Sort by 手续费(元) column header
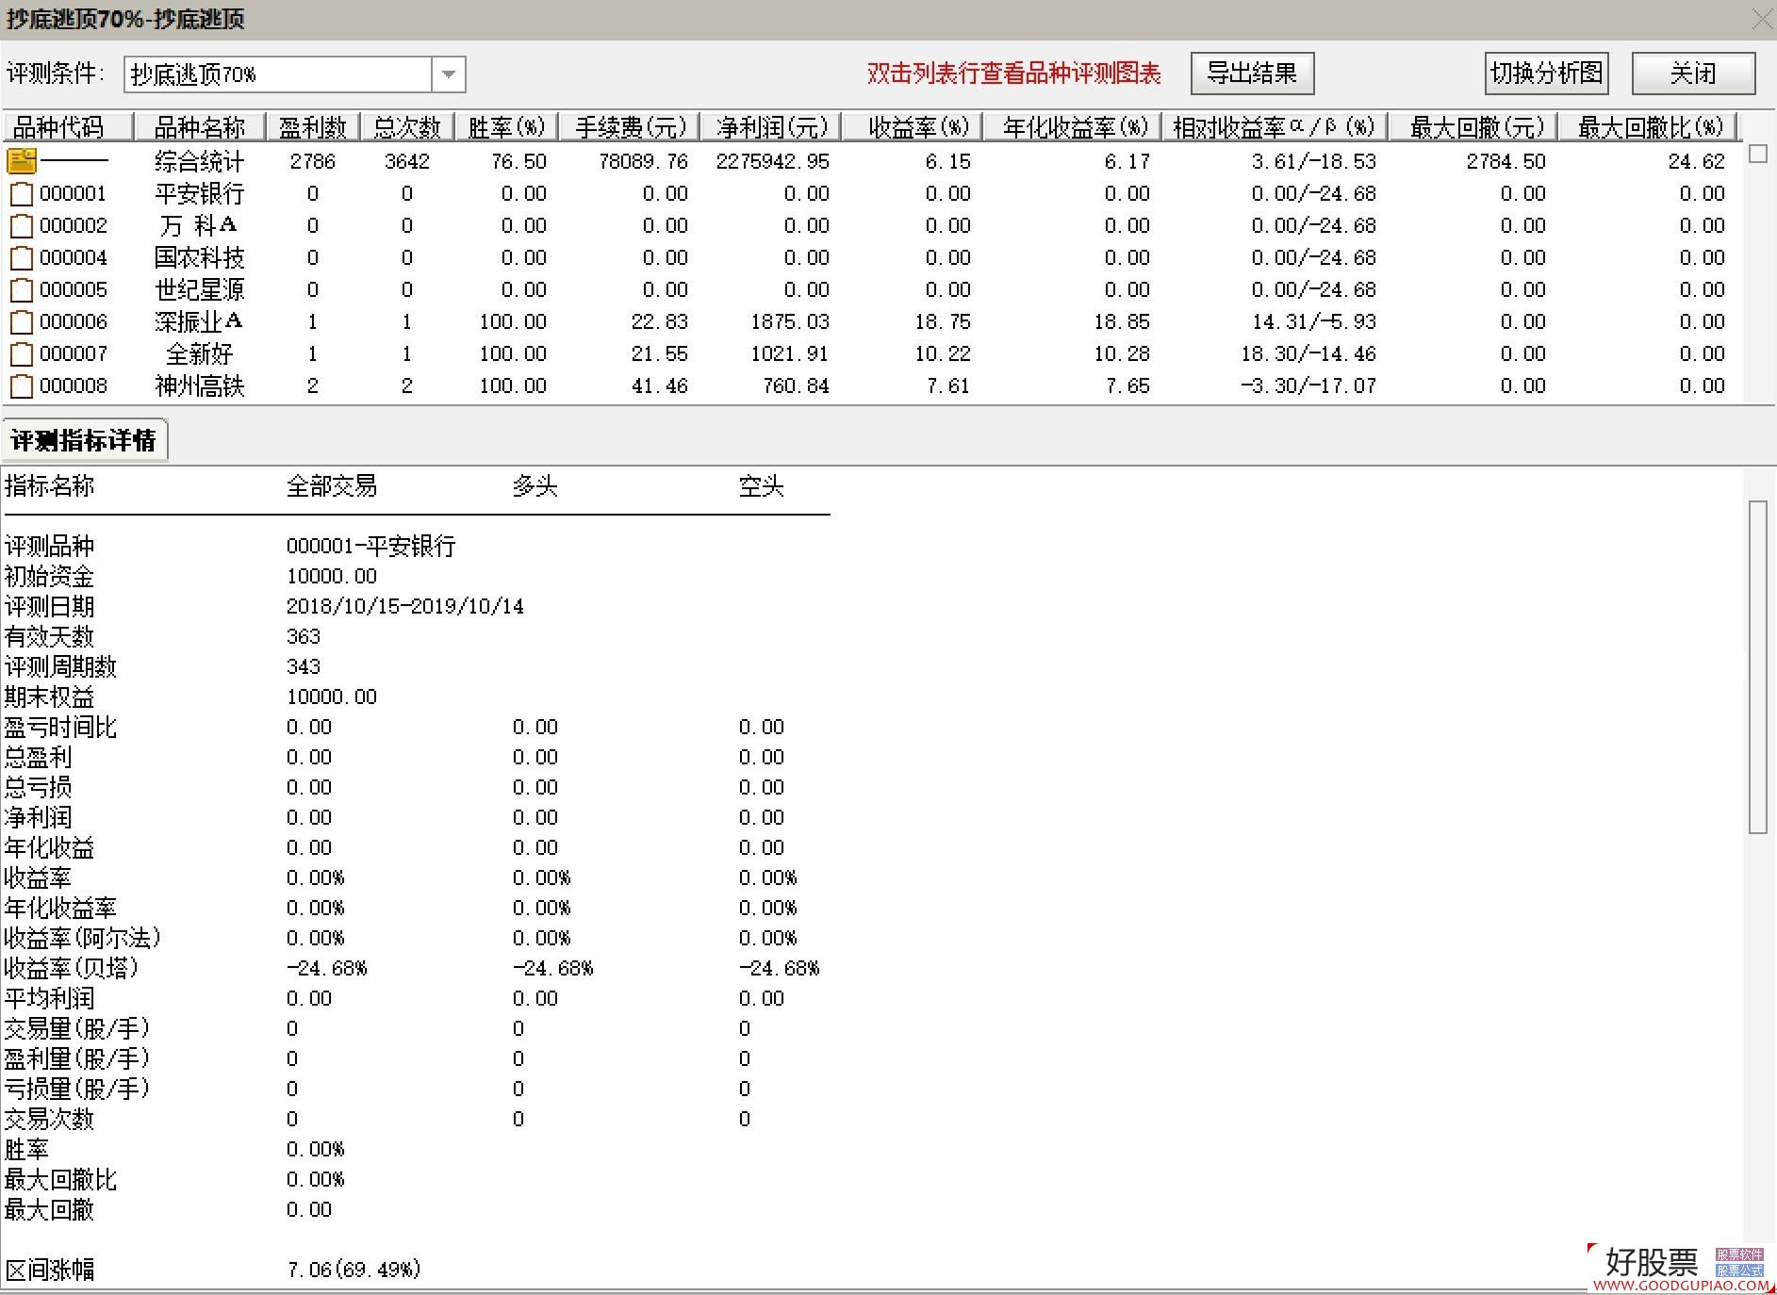The image size is (1777, 1295). 630,127
